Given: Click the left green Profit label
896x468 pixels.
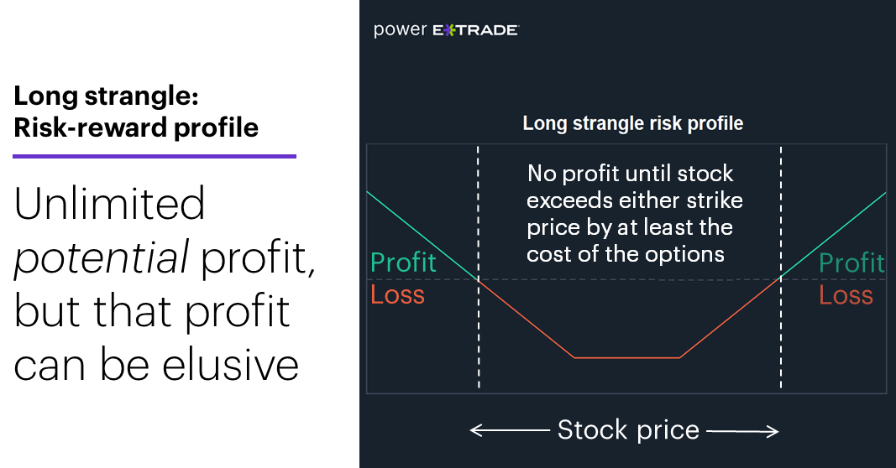Looking at the screenshot, I should pos(403,263).
